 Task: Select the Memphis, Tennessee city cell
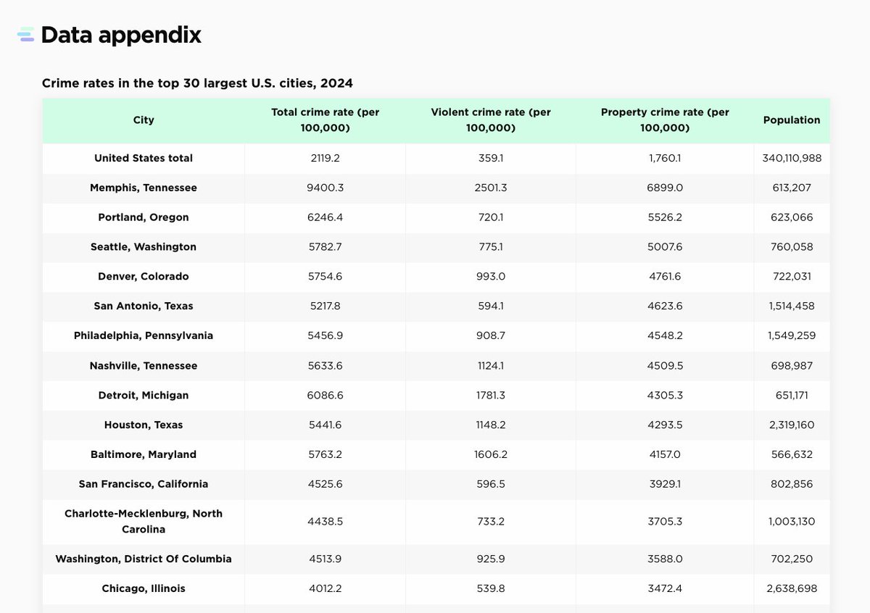point(144,188)
